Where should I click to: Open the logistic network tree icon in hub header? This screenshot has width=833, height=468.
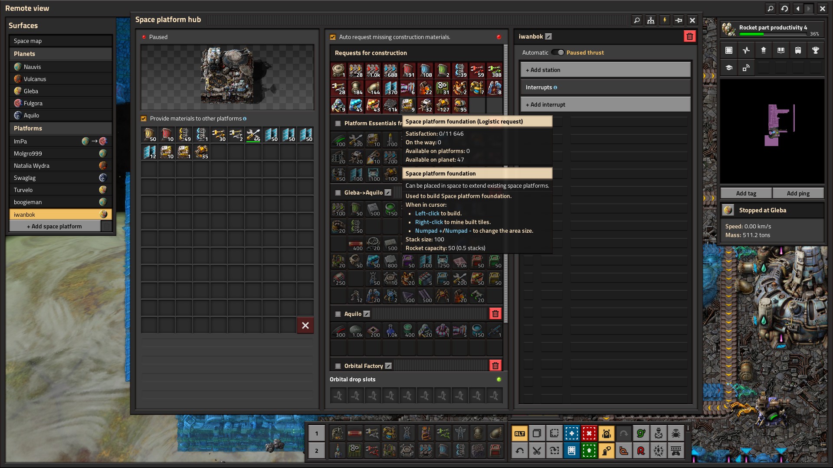[x=650, y=20]
